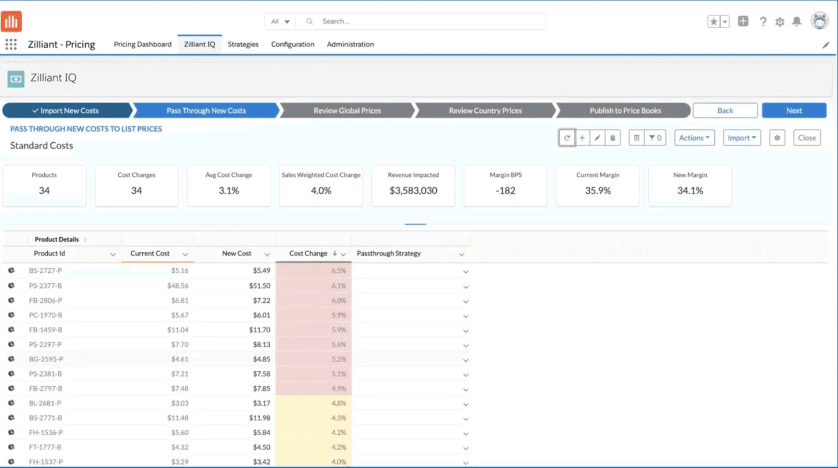
Task: Click the Margin BPS -182 card
Action: pos(505,185)
